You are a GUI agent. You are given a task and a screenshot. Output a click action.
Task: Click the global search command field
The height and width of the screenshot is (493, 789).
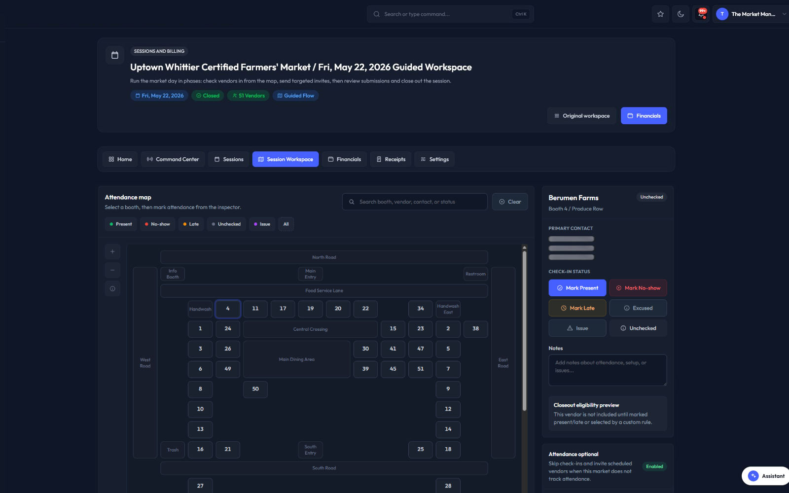450,14
